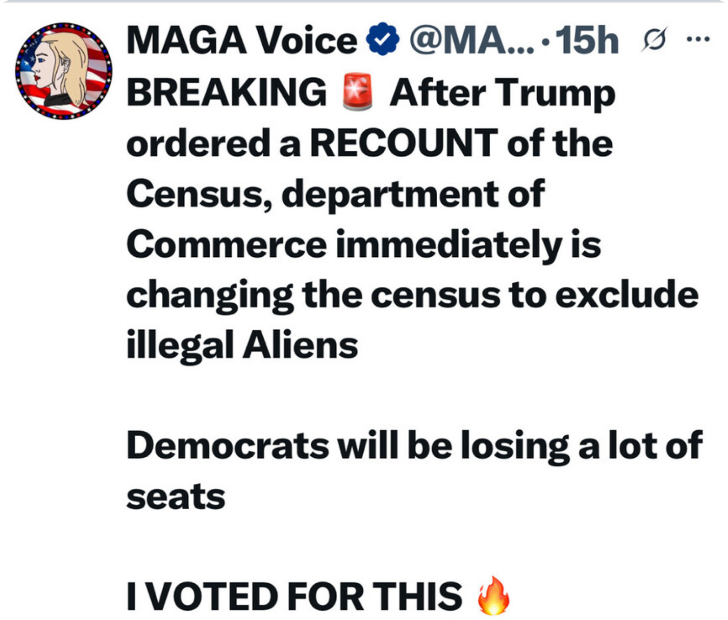Click the text "I VOTED FOR THIS"
This screenshot has width=728, height=620.
coord(294,596)
